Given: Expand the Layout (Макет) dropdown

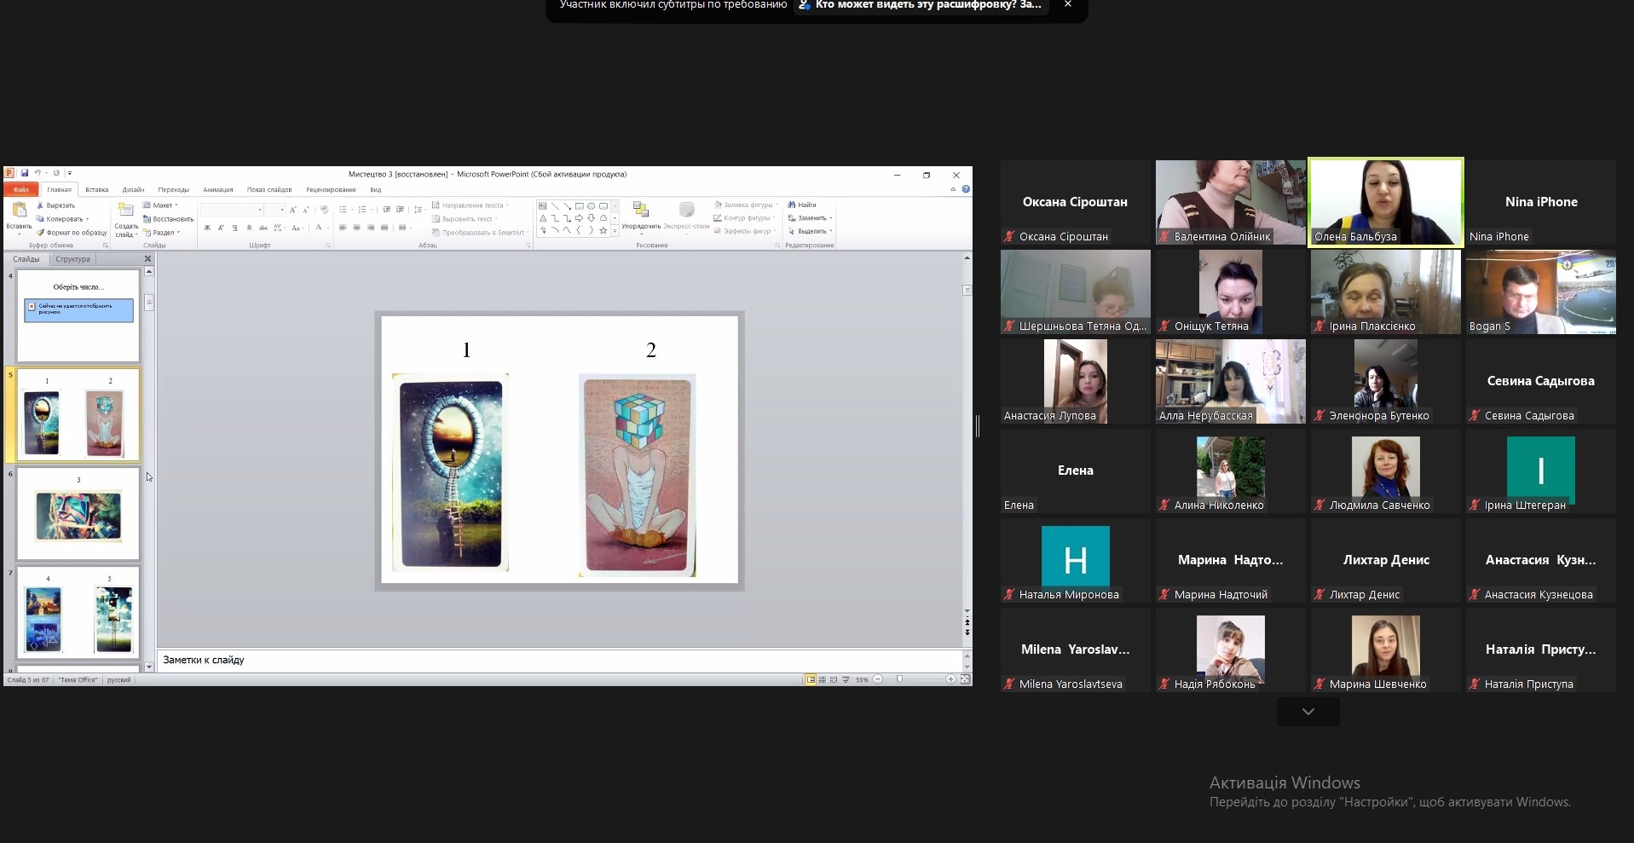Looking at the screenshot, I should 161,205.
